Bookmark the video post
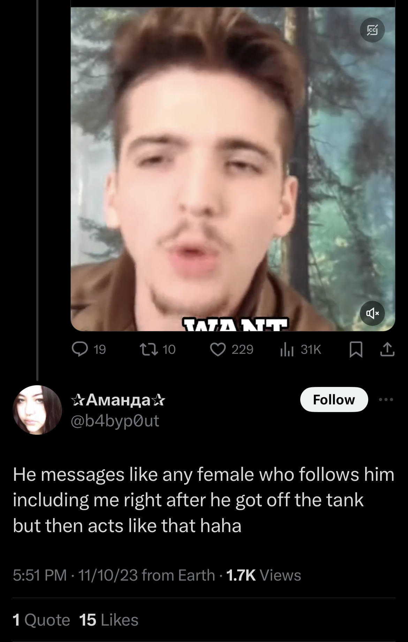The image size is (408, 642). 355,349
